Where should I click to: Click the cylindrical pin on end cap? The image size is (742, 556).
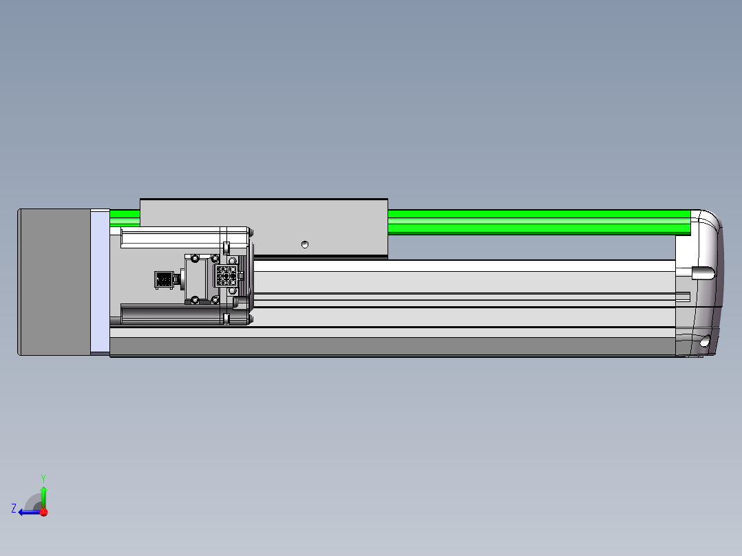point(703,273)
